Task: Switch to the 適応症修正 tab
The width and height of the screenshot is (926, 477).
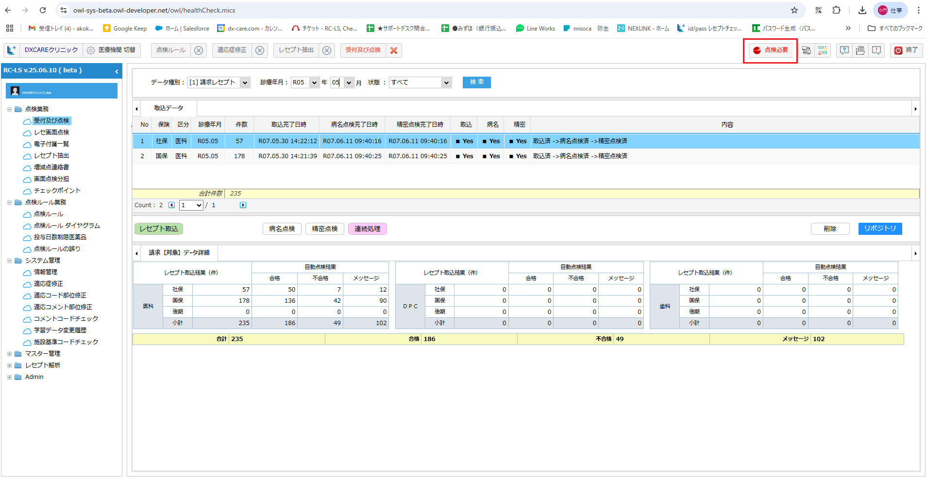Action: pos(232,50)
